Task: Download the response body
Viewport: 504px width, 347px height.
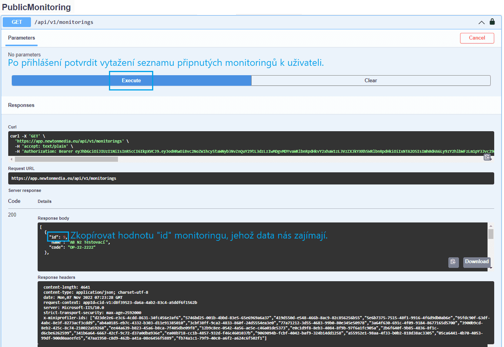Action: (x=477, y=262)
